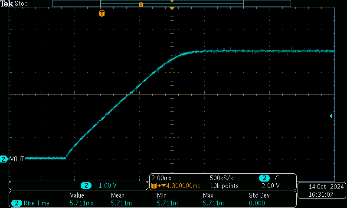The height and width of the screenshot is (208, 347).
Task: Click the 2.00ms horizontal scale readout
Action: (x=161, y=179)
